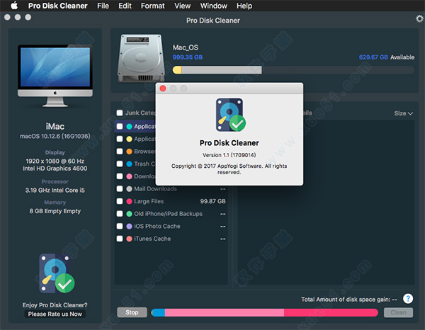Click the green Old iPhone/iPad Backups dot
425x330 pixels.
[130, 214]
